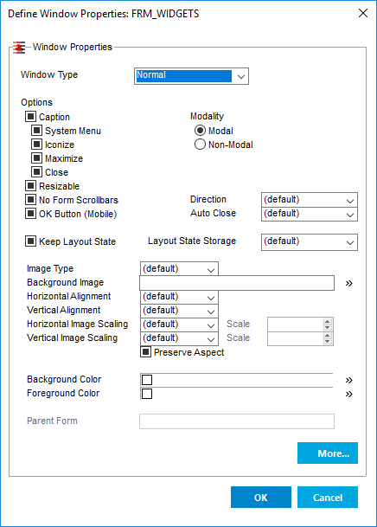Toggle the Close option checkbox
The width and height of the screenshot is (377, 527).
coord(36,171)
